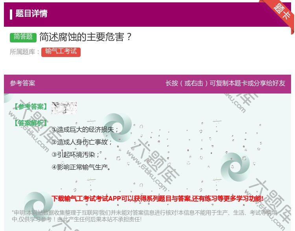Select answer line ④影响正常输气生产
This screenshot has height=231, width=295.
(x=81, y=167)
